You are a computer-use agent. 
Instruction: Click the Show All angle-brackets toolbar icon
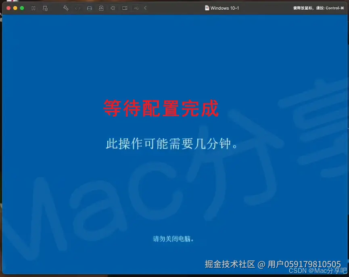(x=77, y=8)
